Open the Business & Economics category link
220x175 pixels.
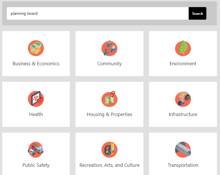pyautogui.click(x=36, y=64)
